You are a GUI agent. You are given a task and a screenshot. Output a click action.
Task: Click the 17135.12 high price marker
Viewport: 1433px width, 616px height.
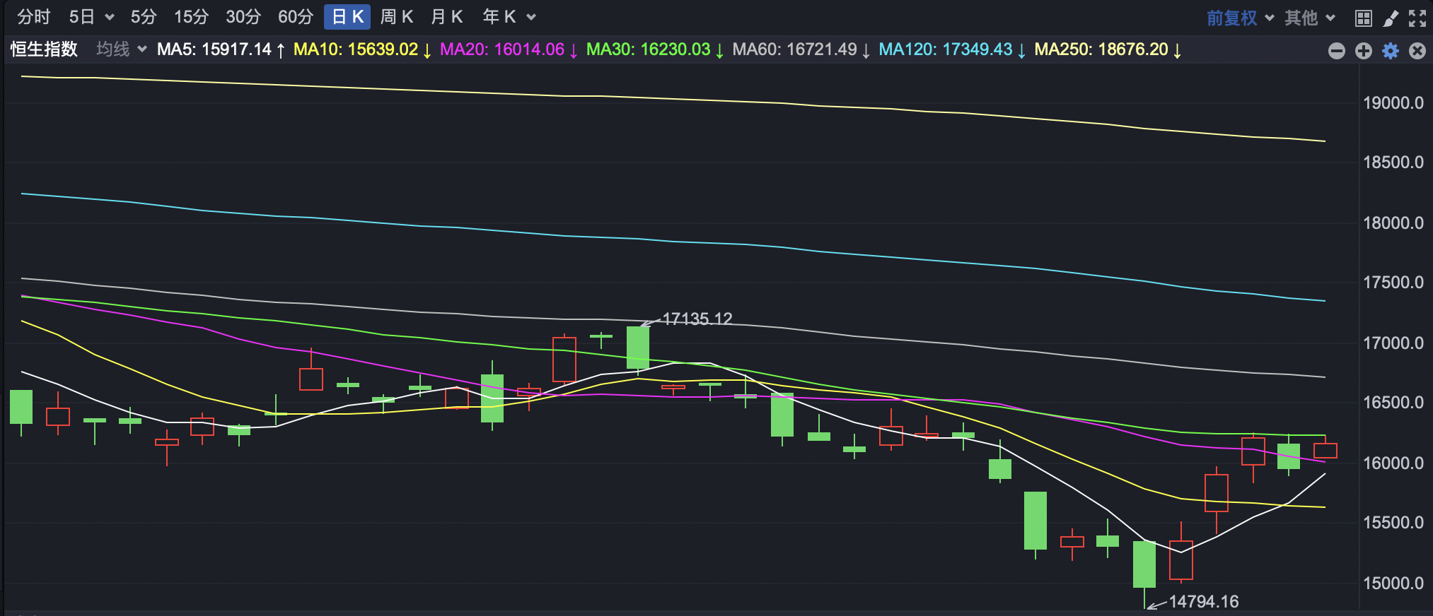coord(696,319)
